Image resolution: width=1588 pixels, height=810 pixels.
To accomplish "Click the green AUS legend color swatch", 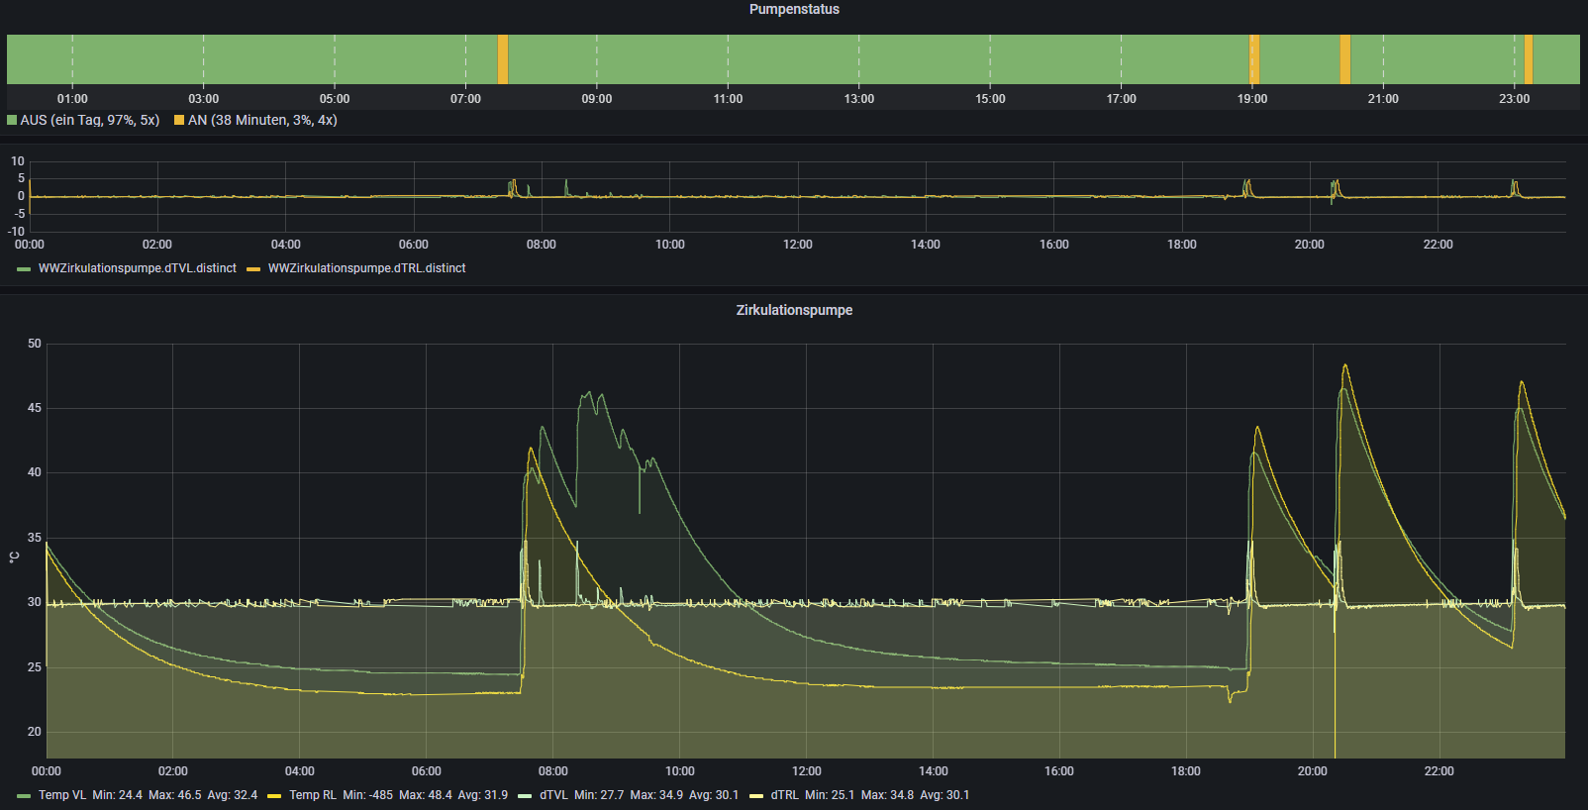I will [x=12, y=120].
